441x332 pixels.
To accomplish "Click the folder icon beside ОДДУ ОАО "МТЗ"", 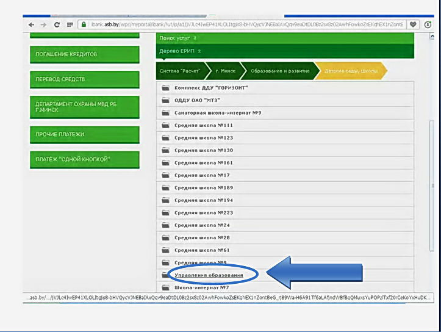I will click(165, 100).
